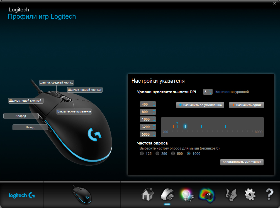Click 'Восстановить умолчания' button
Screen dimensions: 280x208
(x=242, y=162)
